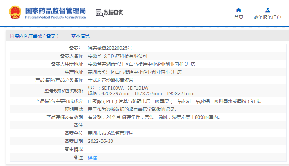The image size is (289, 166).
Task: Click the description starting 由聚酯（PET）片基
Action: tap(175, 101)
